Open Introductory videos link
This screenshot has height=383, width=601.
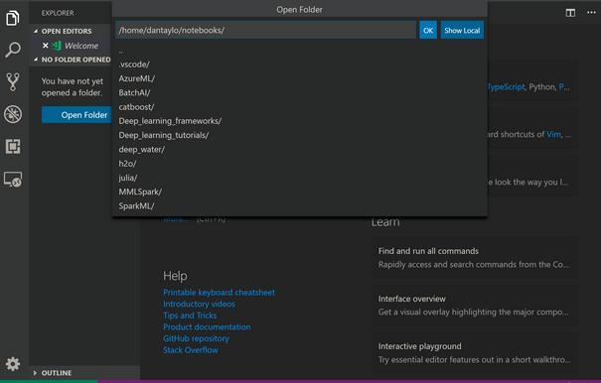(199, 304)
